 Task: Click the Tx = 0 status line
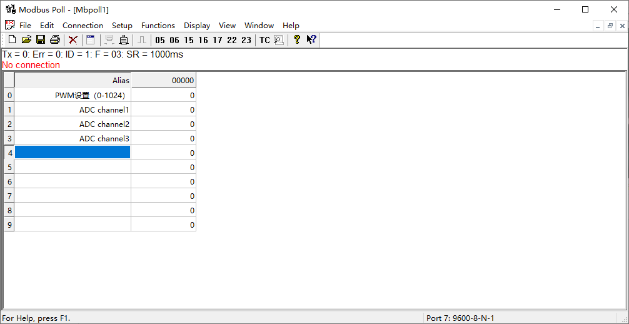pyautogui.click(x=93, y=54)
